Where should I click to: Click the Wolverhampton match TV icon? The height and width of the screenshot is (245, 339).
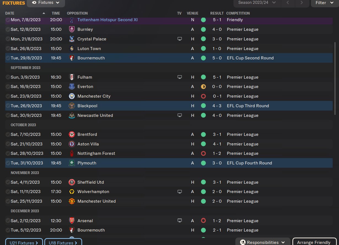pos(180,192)
